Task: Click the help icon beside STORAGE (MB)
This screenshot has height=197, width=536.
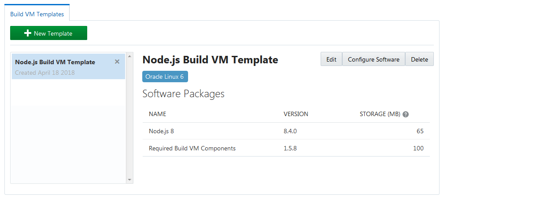Action: (x=406, y=114)
